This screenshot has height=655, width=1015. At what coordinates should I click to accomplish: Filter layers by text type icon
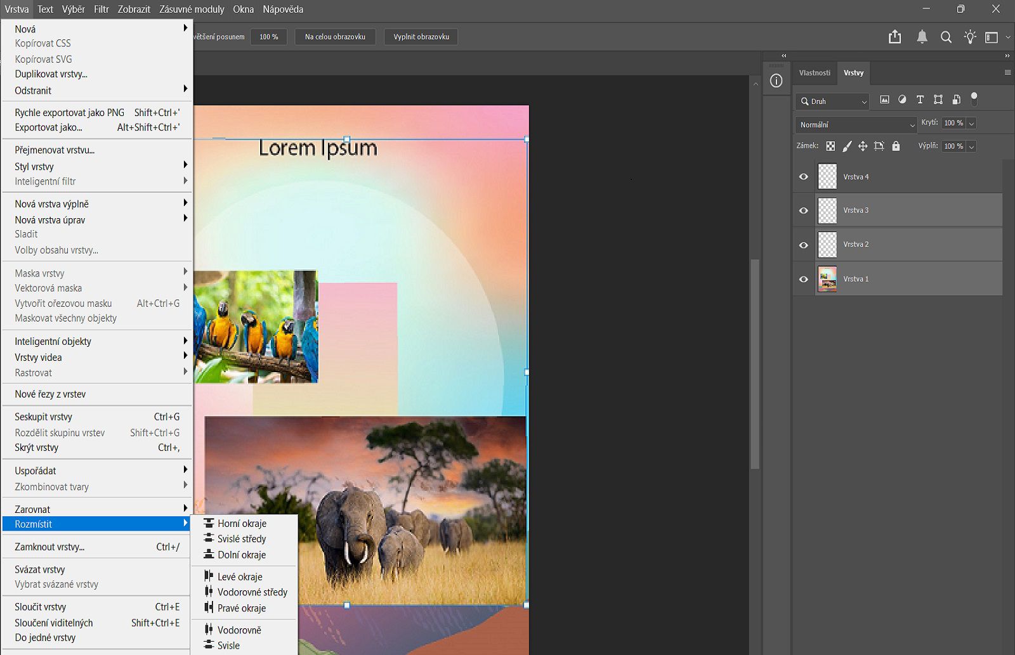click(920, 100)
